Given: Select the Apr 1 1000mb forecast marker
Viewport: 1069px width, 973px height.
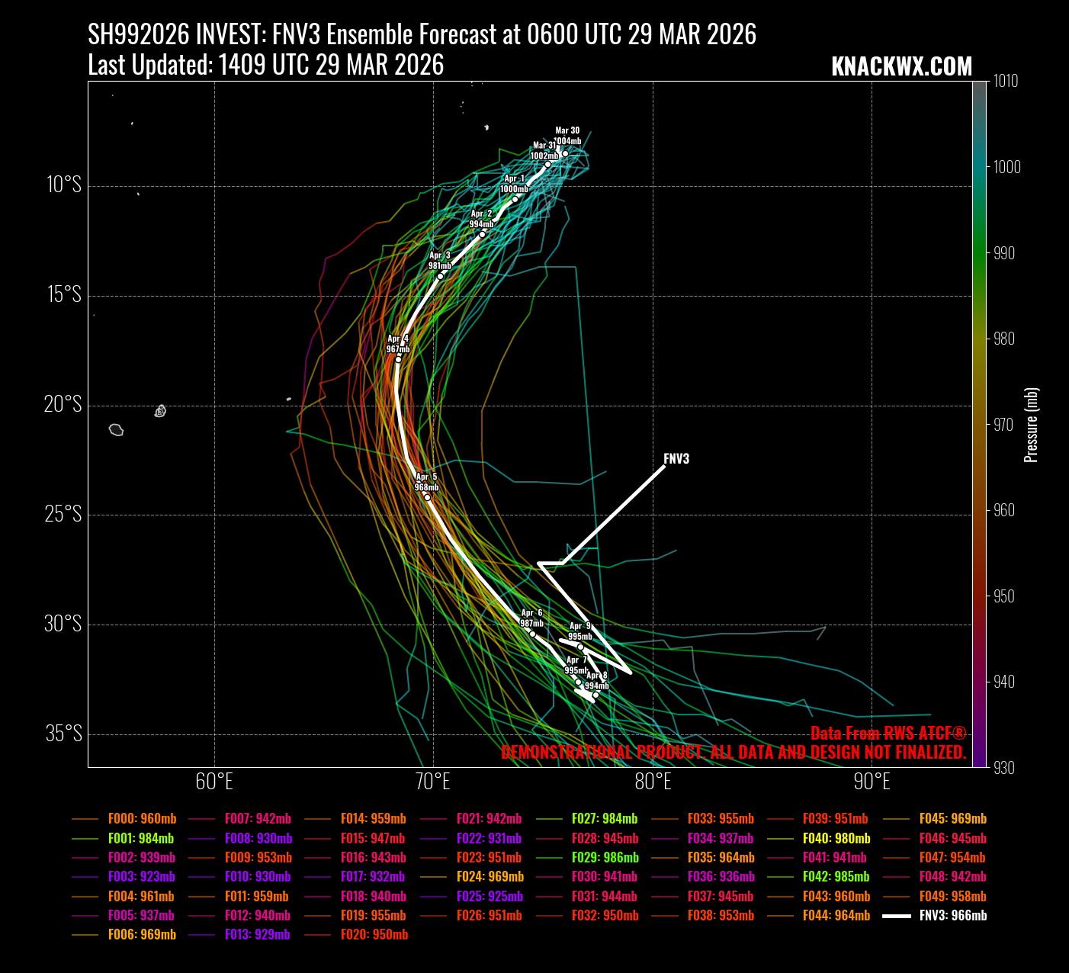Looking at the screenshot, I should point(515,199).
